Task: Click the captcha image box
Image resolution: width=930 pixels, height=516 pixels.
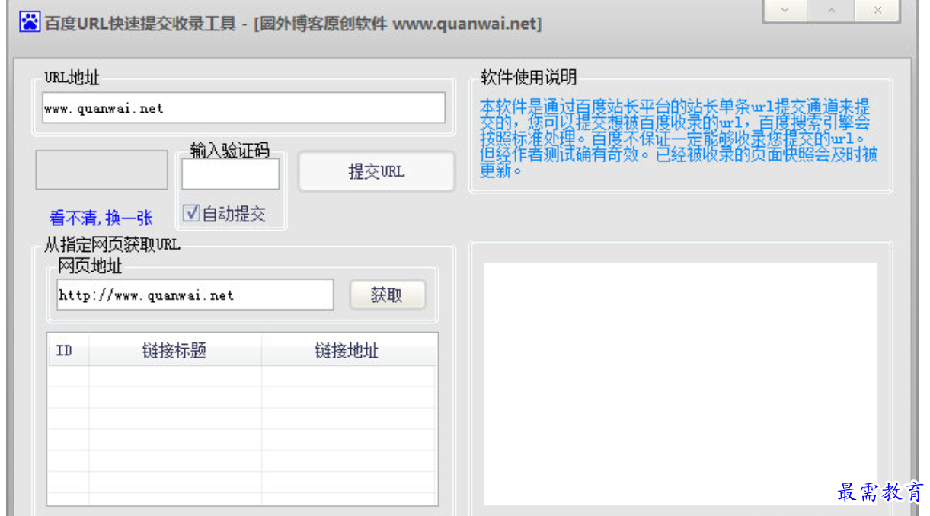Action: coord(102,170)
